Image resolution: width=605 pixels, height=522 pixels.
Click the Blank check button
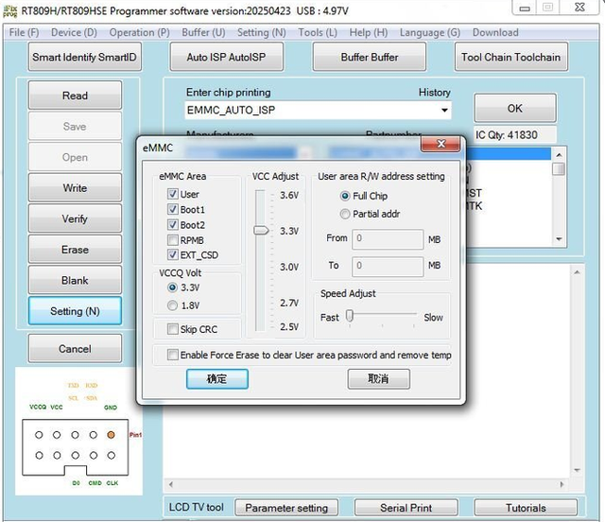pyautogui.click(x=75, y=280)
